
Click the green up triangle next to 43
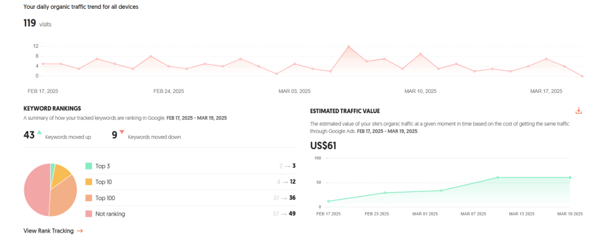pos(39,133)
